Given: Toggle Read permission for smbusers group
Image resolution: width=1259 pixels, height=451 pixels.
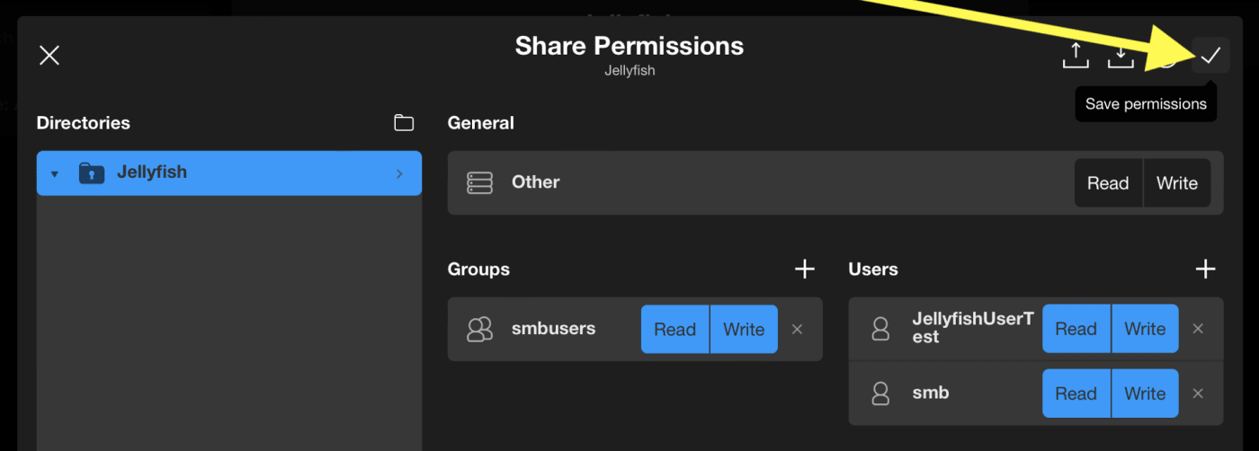Looking at the screenshot, I should pos(674,329).
